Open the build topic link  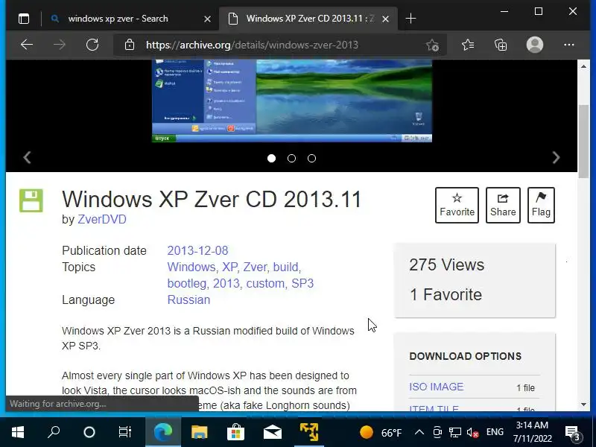(285, 267)
